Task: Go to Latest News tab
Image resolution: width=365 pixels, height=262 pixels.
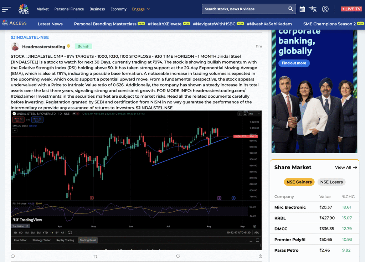Action: coord(50,24)
